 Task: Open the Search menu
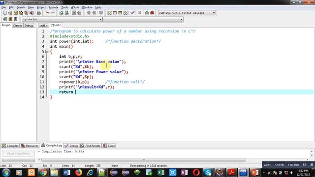coord(21,7)
